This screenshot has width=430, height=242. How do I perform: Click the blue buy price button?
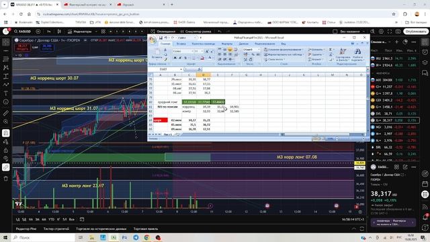point(47,48)
